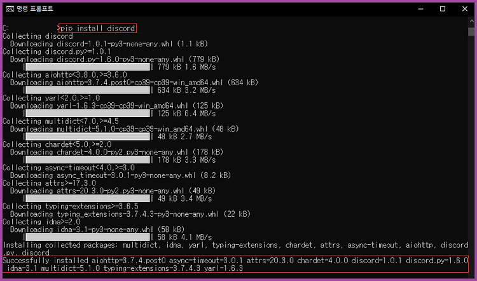Click the Command Prompt title text
477x281 pixels.
(35, 9)
